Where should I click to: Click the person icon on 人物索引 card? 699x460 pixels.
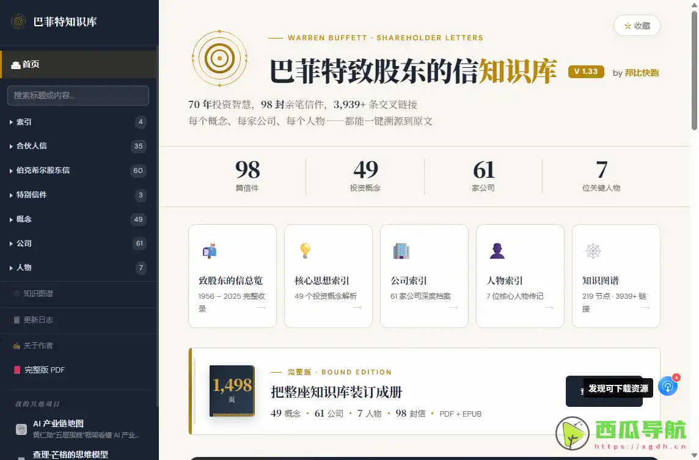tap(497, 251)
